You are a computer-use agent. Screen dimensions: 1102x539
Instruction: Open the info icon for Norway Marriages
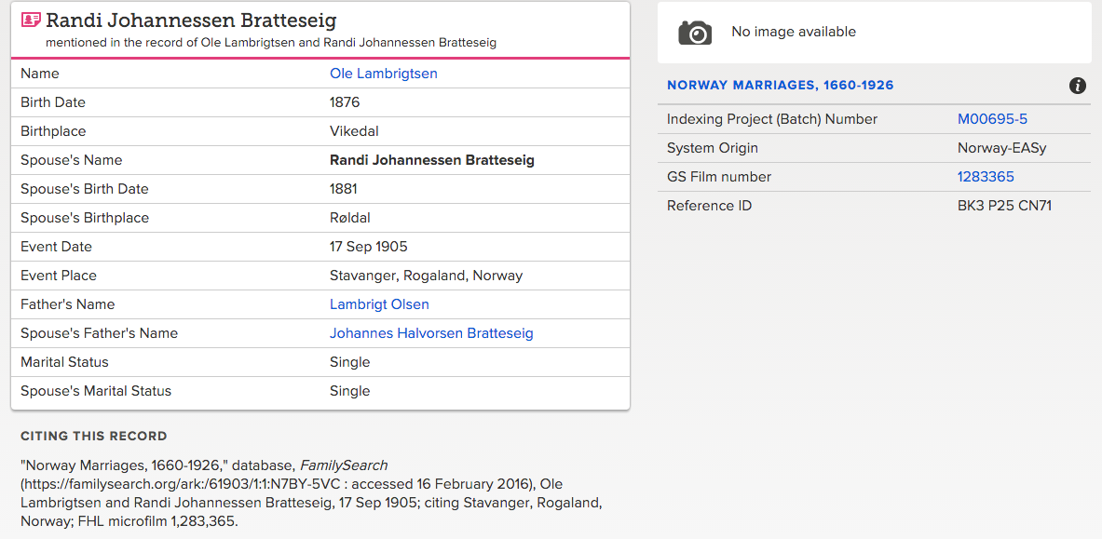[x=1078, y=86]
